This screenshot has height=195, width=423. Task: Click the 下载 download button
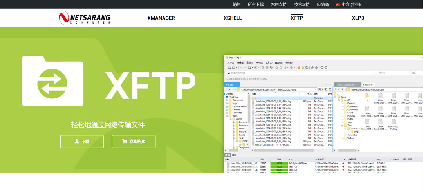click(82, 142)
